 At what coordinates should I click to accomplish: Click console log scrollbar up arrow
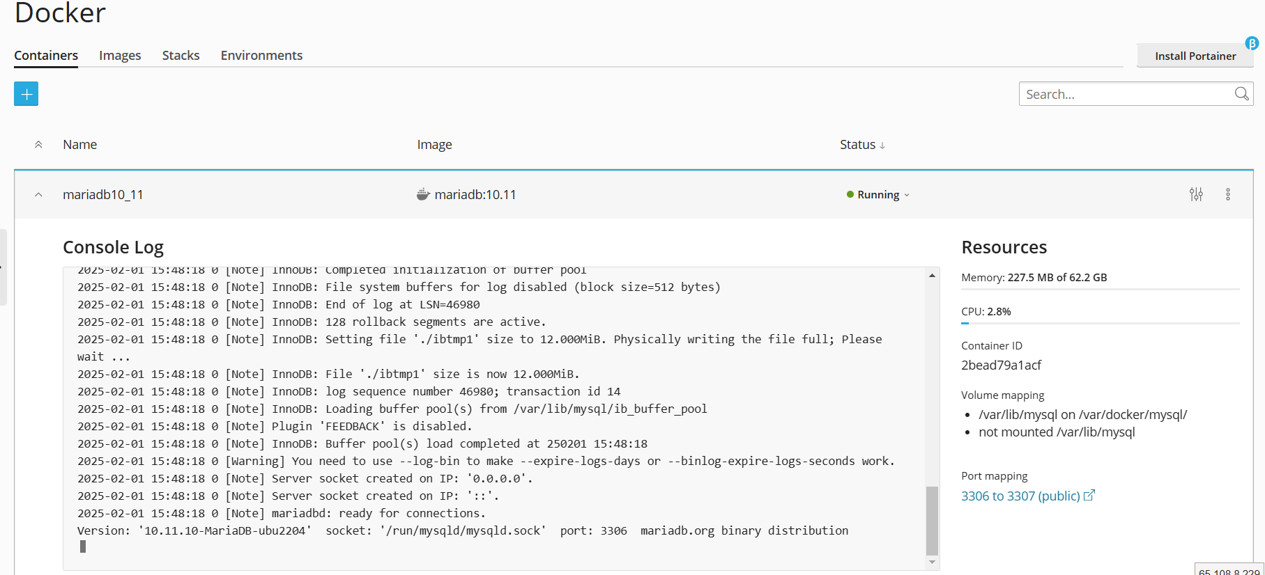click(932, 276)
